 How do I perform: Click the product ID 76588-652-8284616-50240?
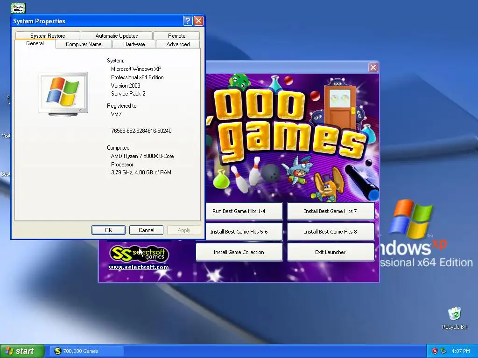pos(141,131)
